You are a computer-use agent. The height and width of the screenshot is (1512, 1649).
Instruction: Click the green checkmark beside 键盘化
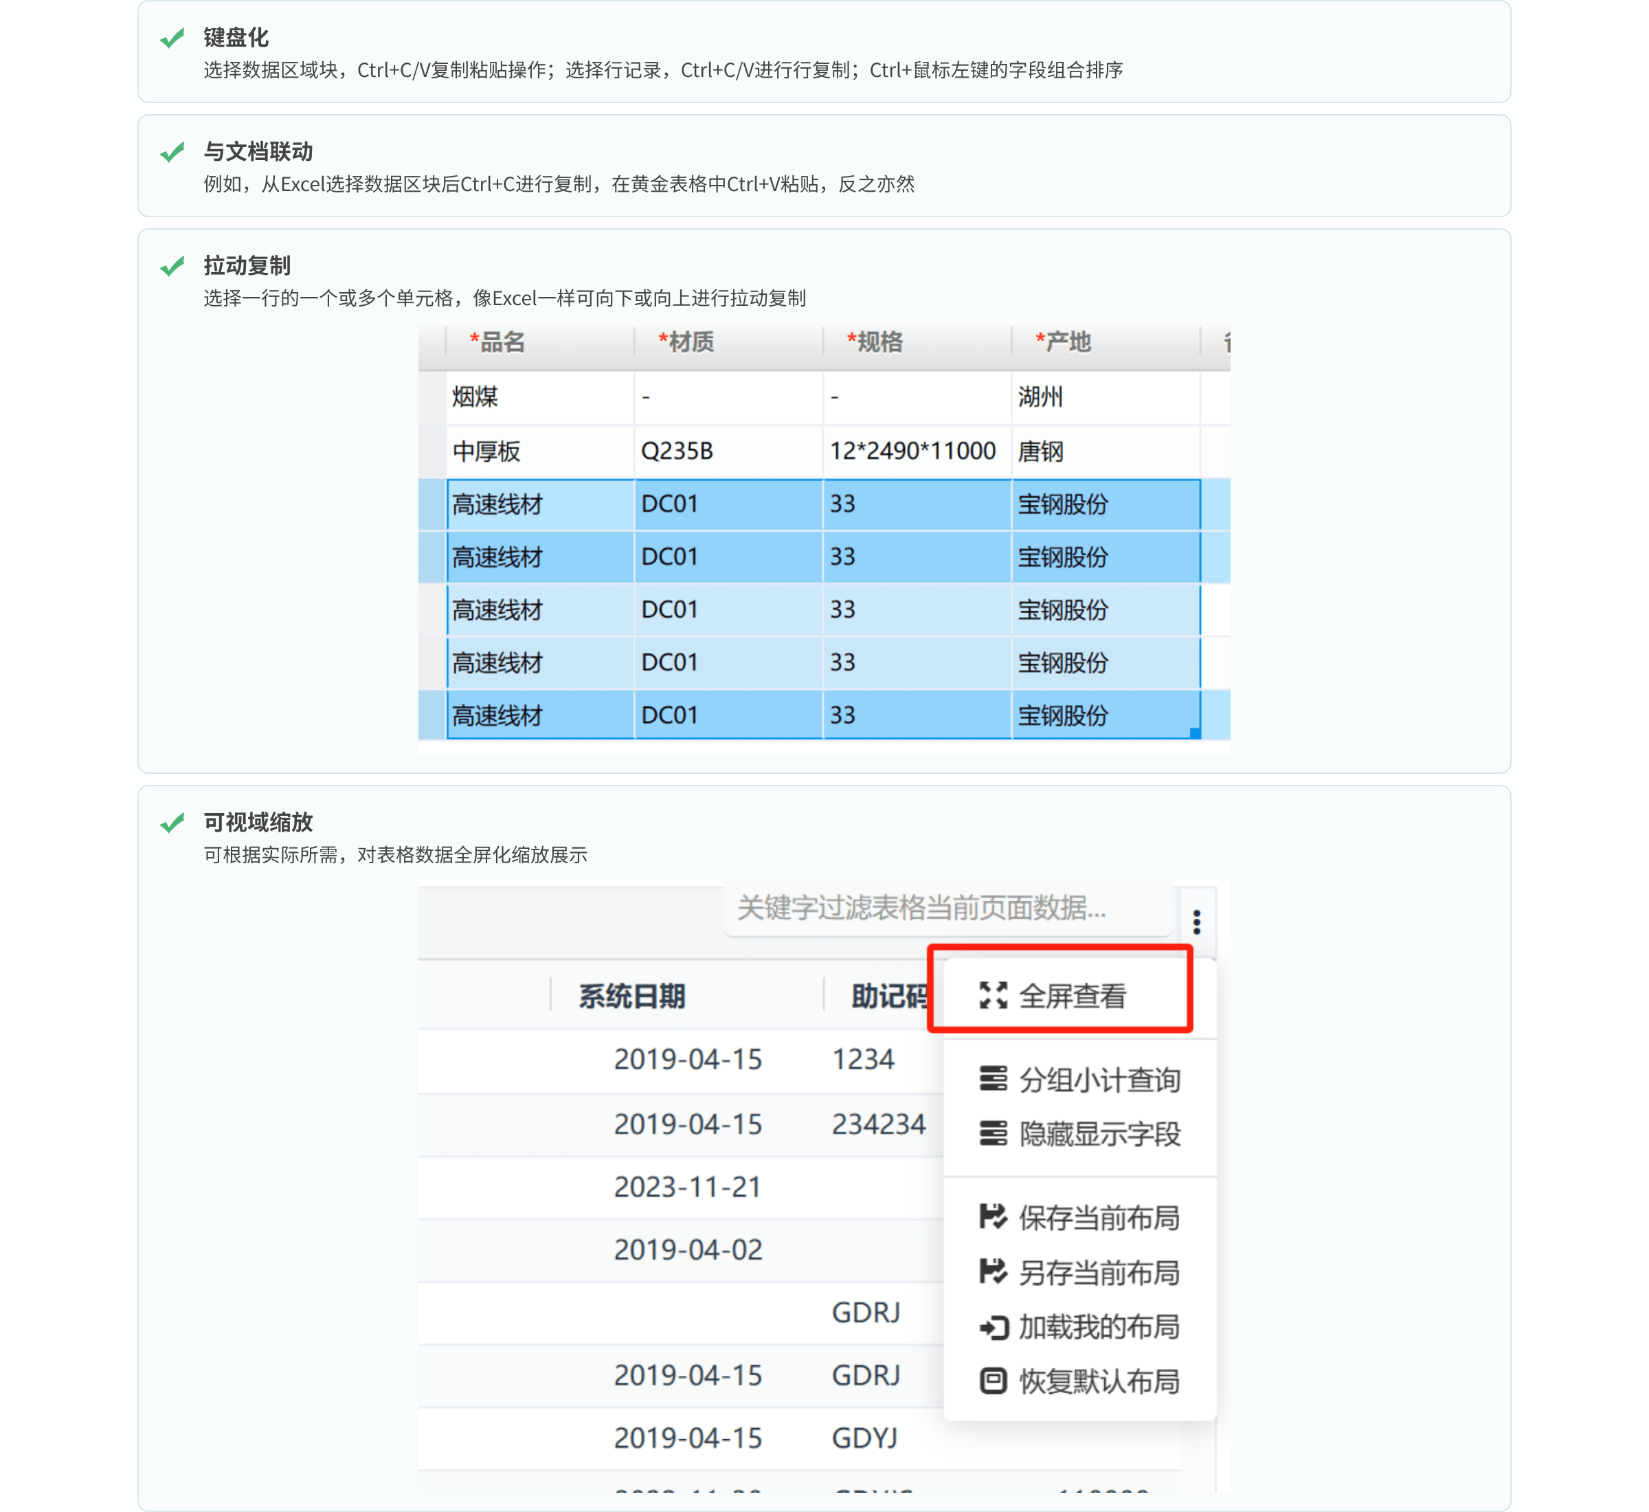click(x=172, y=38)
